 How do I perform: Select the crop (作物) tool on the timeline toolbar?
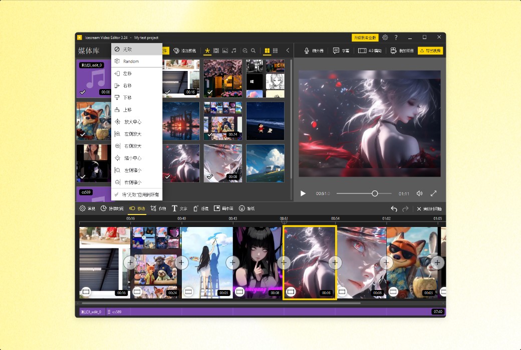pyautogui.click(x=158, y=209)
